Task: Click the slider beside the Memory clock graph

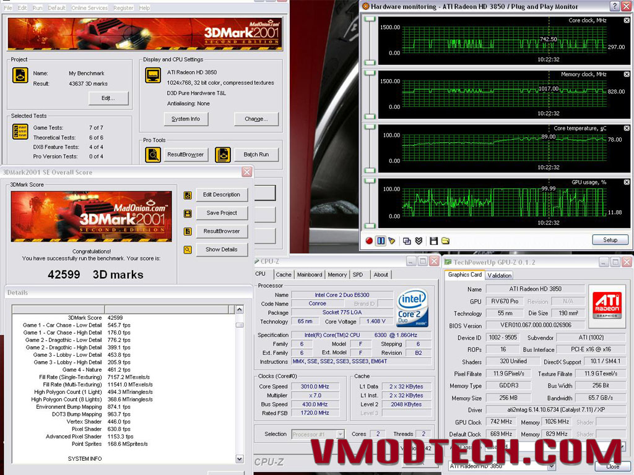Action: 370,95
